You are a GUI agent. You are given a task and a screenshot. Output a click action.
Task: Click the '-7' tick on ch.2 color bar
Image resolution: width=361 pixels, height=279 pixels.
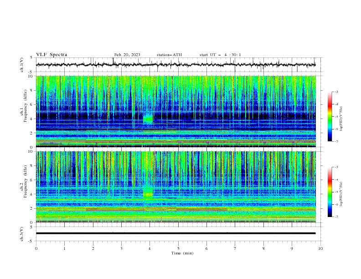(336, 217)
